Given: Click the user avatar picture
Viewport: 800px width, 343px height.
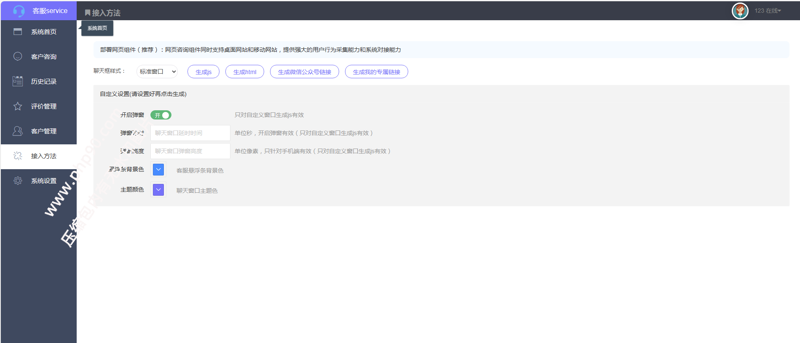Looking at the screenshot, I should [740, 11].
